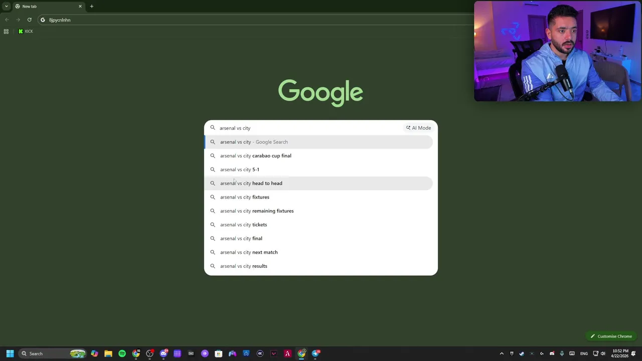Open a new tab with plus button
The height and width of the screenshot is (361, 642).
91,7
